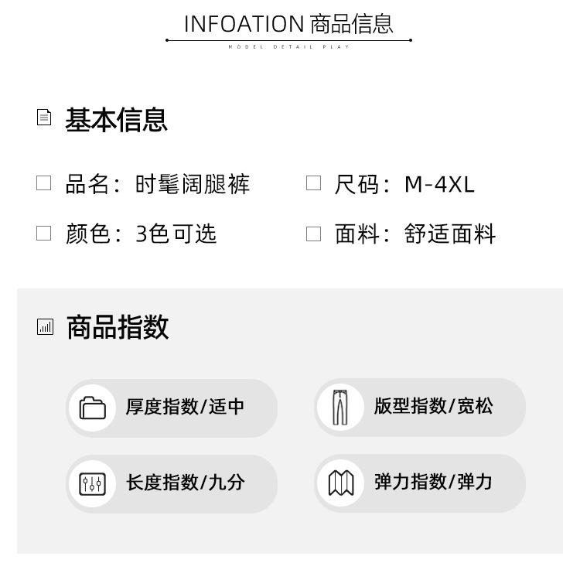Select the pants icon for 版型指数
This screenshot has height=563, width=580.
(x=340, y=407)
